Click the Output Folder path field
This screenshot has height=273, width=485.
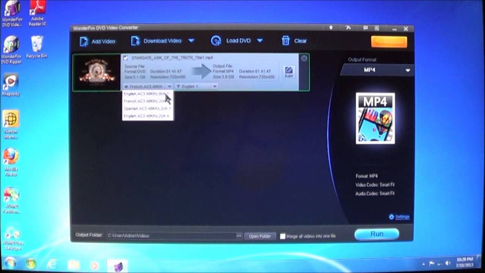tap(171, 236)
